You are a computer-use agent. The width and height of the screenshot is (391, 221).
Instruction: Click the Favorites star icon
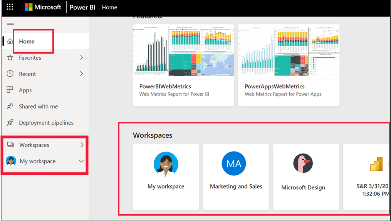[10, 58]
